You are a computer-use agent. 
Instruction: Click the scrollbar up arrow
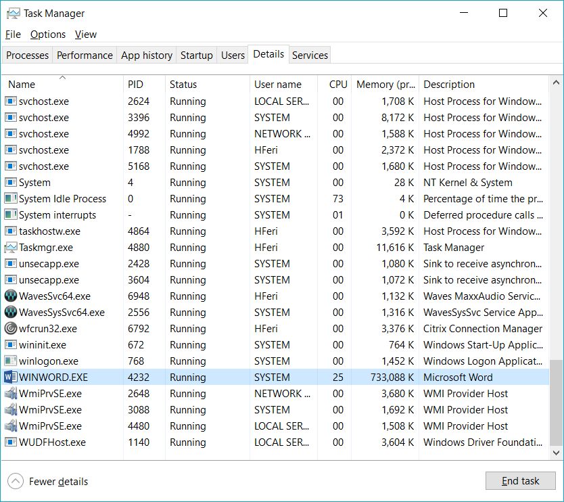[556, 83]
